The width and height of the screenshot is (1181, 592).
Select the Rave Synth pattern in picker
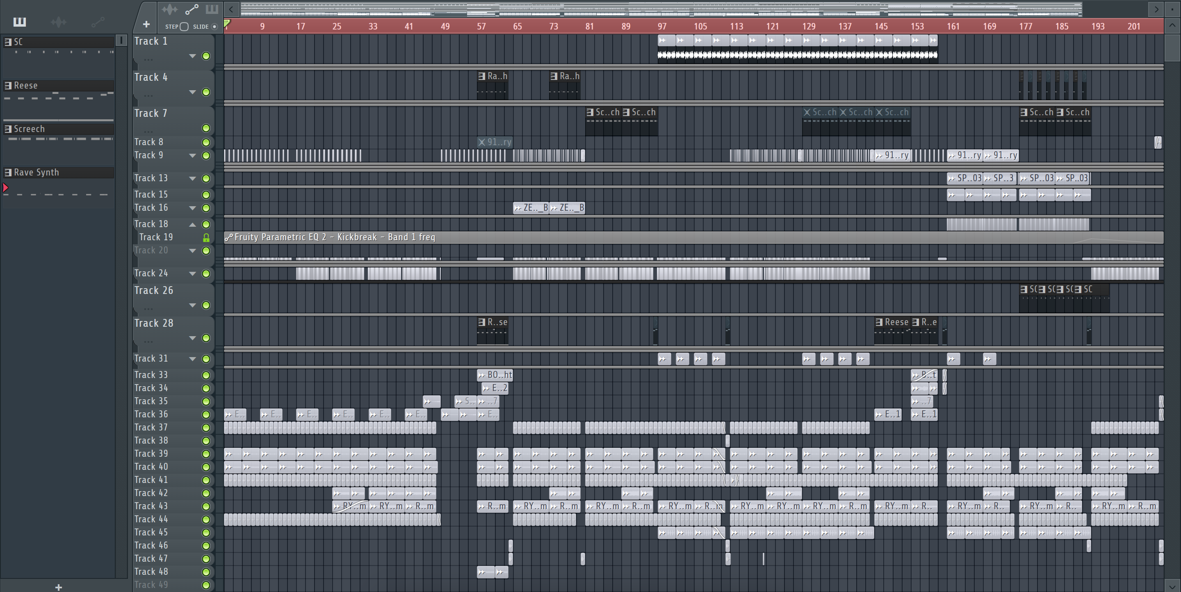click(36, 173)
